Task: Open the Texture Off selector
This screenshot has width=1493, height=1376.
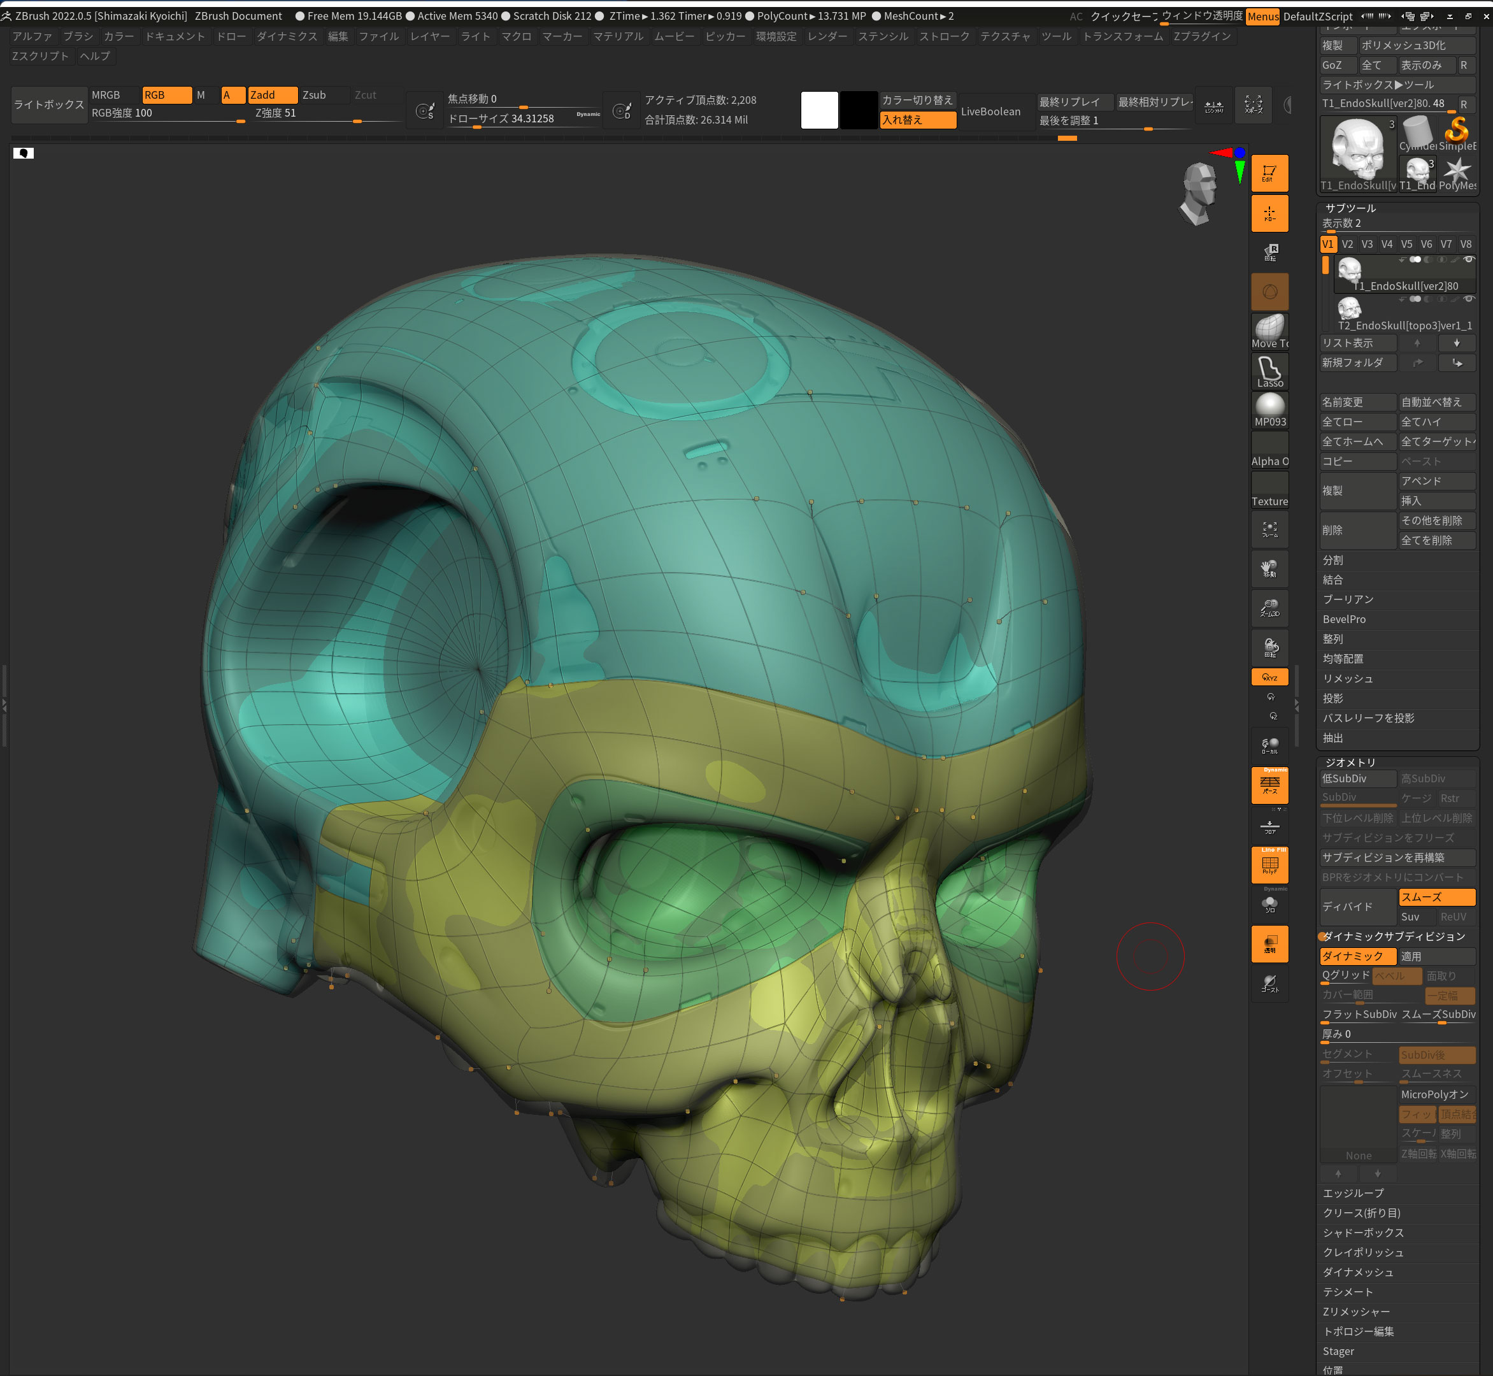Action: tap(1269, 490)
